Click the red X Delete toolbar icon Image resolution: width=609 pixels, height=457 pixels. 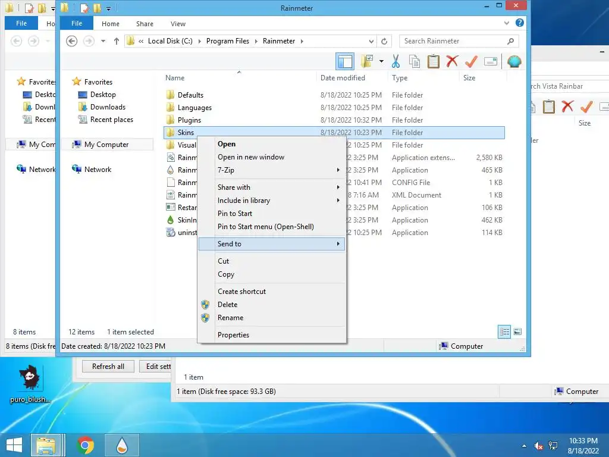coord(452,61)
